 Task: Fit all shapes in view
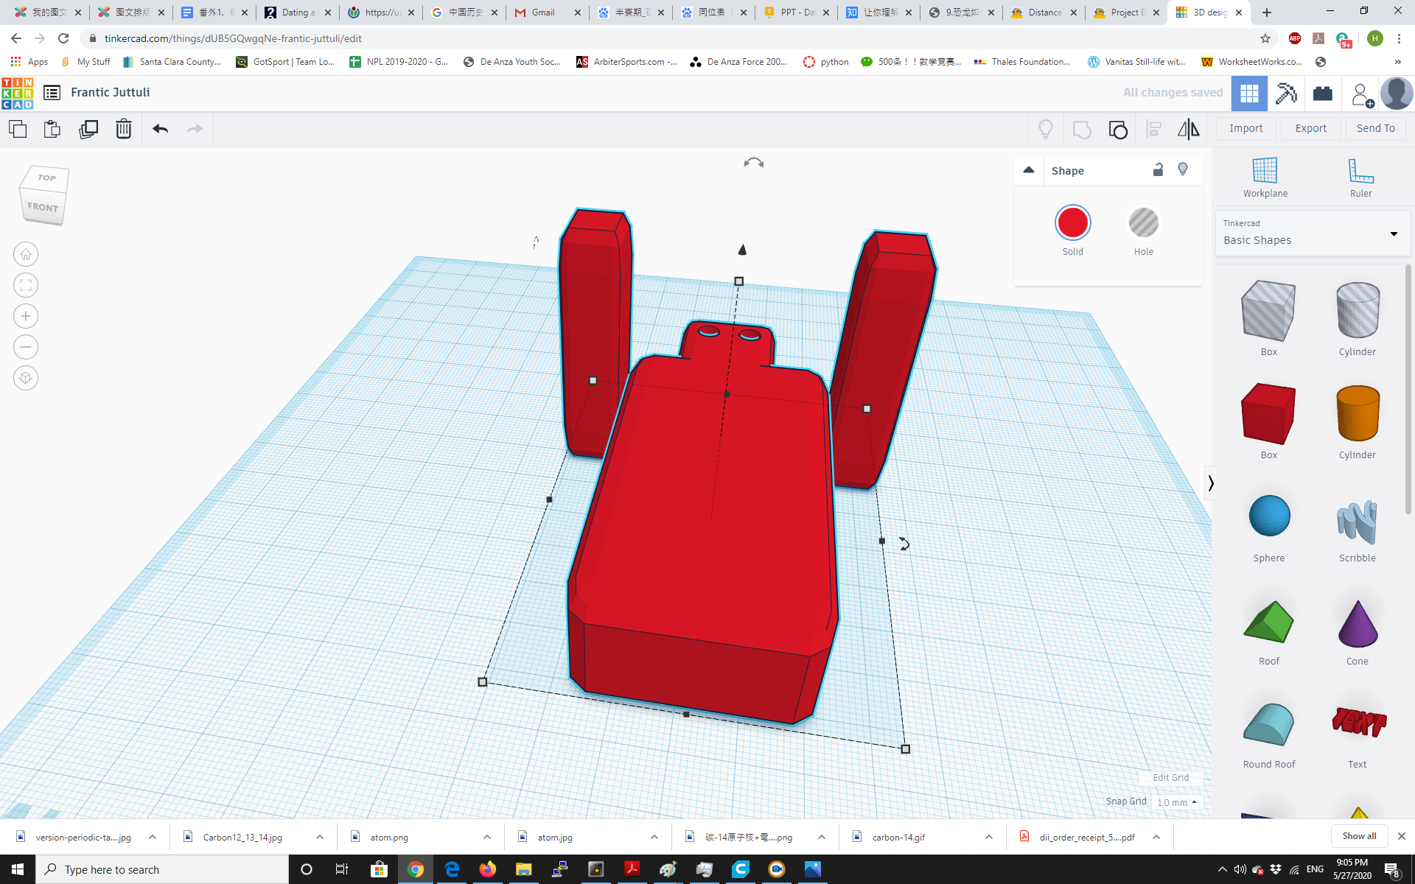tap(26, 285)
